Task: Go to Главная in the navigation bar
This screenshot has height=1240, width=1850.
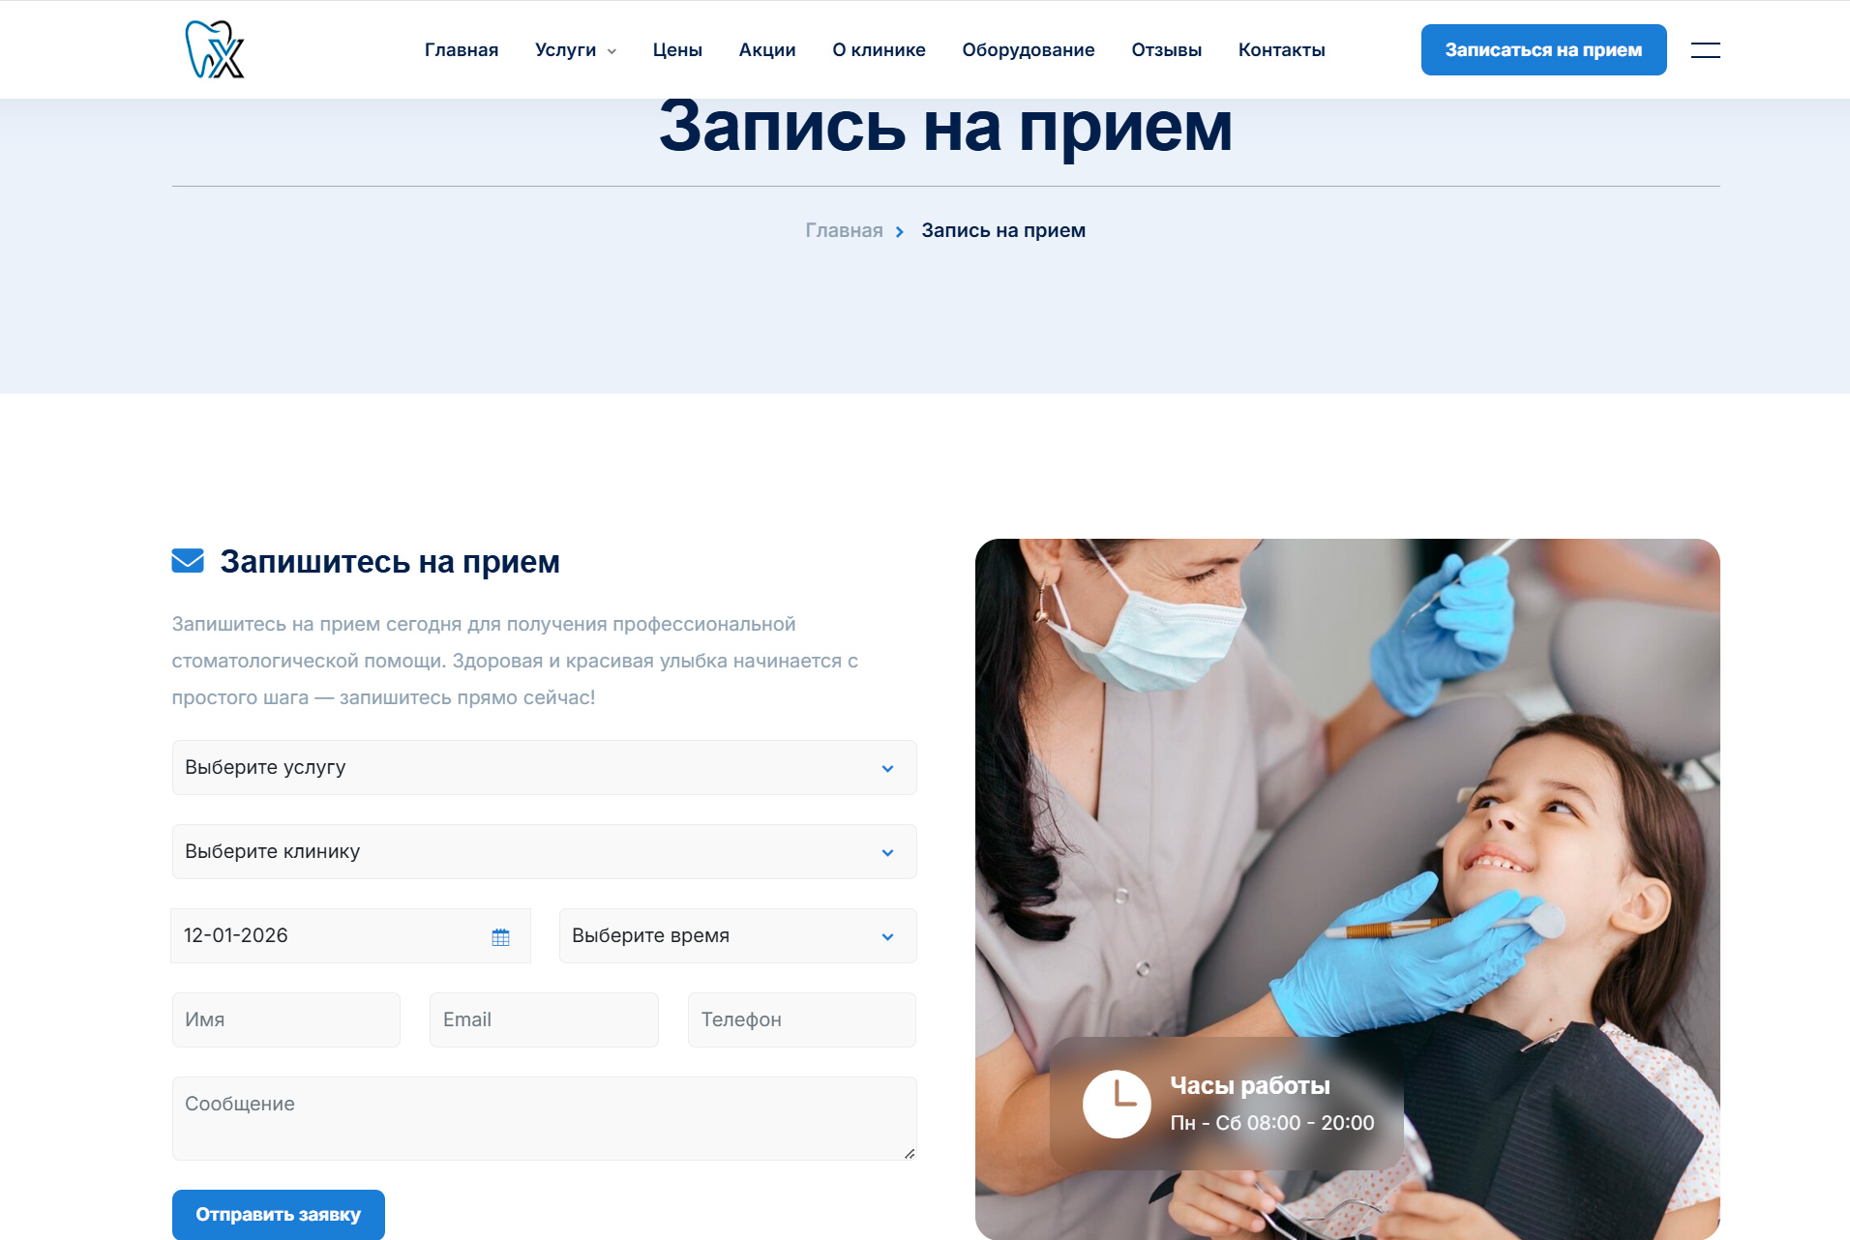Action: [462, 50]
